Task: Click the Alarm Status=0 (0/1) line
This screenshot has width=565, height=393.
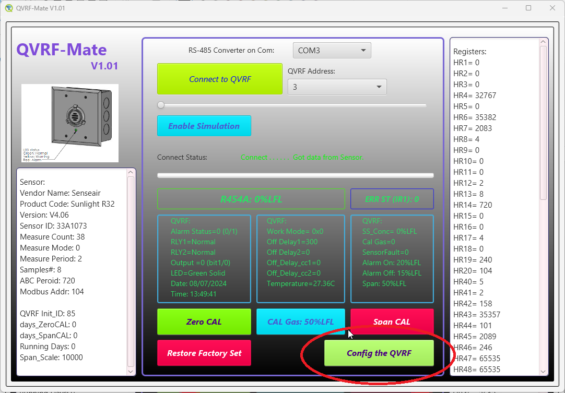Action: [204, 231]
